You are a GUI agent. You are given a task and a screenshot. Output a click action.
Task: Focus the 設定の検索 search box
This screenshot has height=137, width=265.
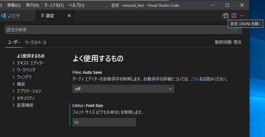(x=123, y=30)
